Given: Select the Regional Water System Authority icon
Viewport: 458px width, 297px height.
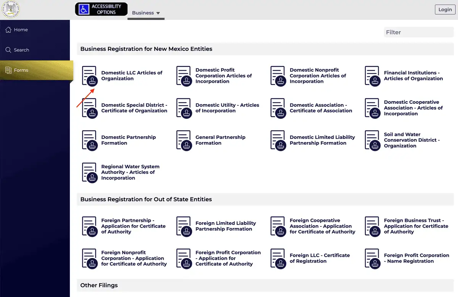Looking at the screenshot, I should (90, 173).
